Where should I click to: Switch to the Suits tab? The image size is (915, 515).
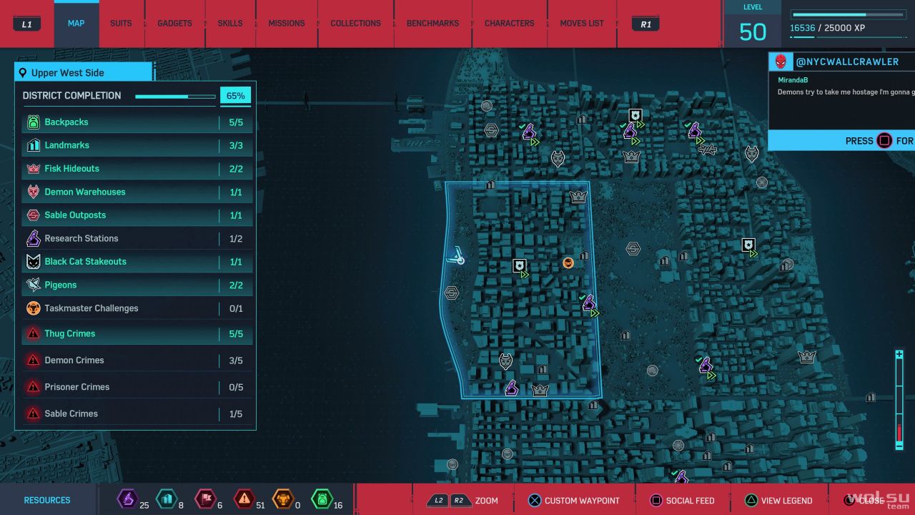tap(121, 24)
